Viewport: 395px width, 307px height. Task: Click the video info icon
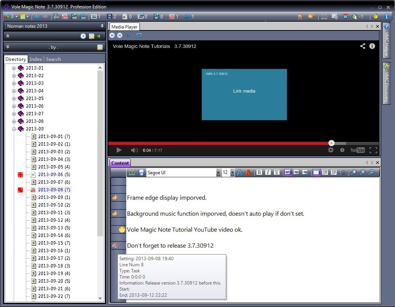tap(372, 46)
